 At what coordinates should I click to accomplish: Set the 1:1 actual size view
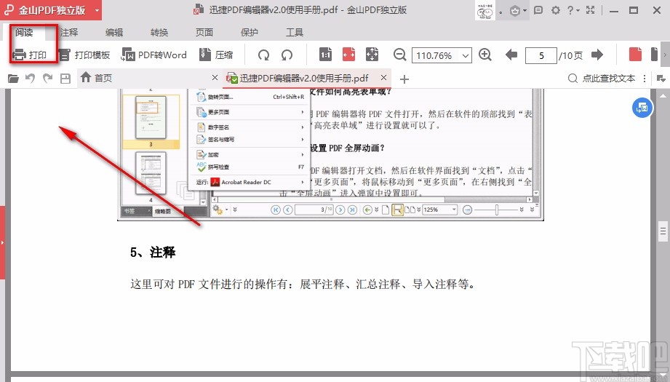[326, 55]
